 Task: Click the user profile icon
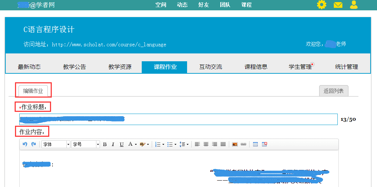click(353, 5)
